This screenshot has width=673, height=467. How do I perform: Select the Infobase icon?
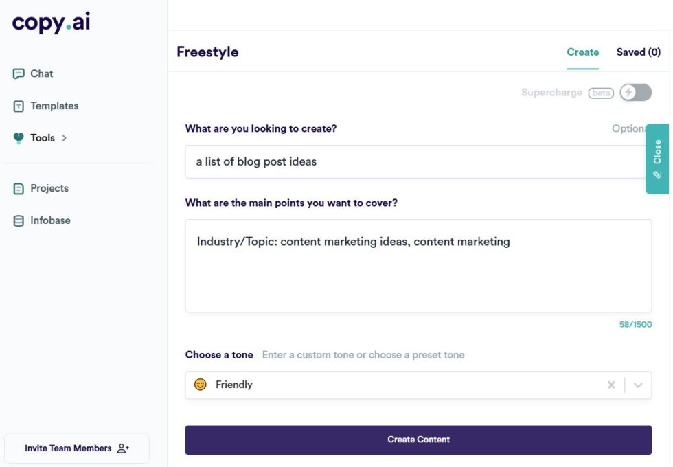17,220
